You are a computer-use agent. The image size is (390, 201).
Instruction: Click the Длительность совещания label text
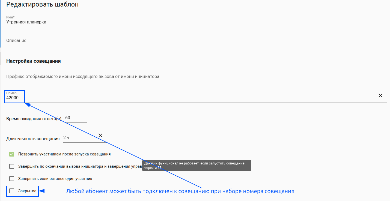point(33,139)
